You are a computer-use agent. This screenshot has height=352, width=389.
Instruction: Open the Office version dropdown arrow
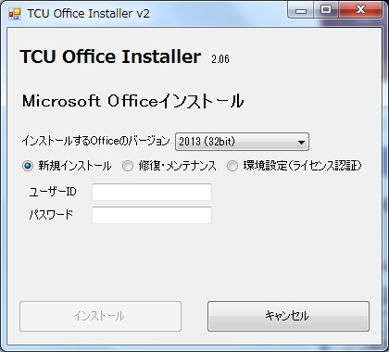[x=301, y=143]
